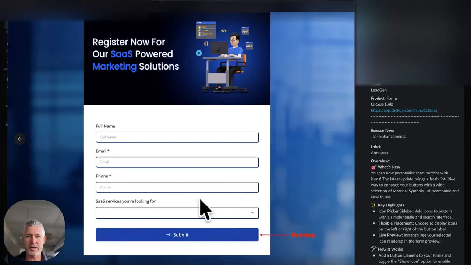Open the ClickUp task link
Screen dimensions: 471x265
point(403,110)
